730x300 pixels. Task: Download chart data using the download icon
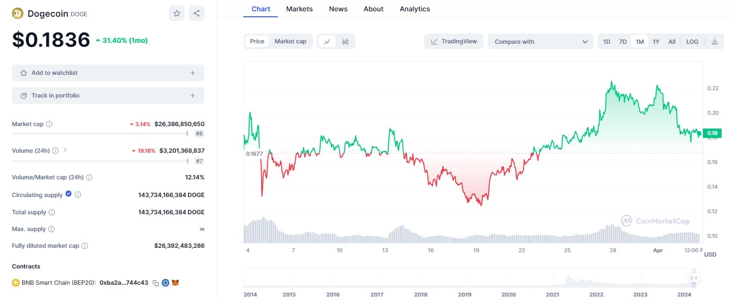pos(714,42)
